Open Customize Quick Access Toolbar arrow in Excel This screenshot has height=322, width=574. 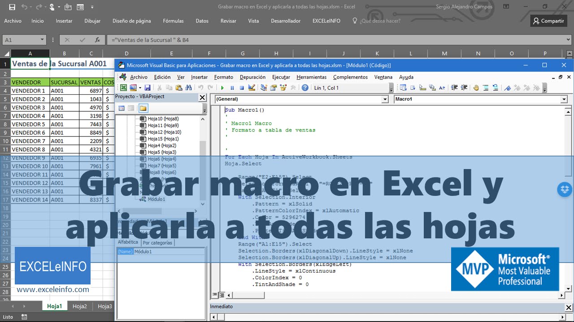tap(92, 7)
